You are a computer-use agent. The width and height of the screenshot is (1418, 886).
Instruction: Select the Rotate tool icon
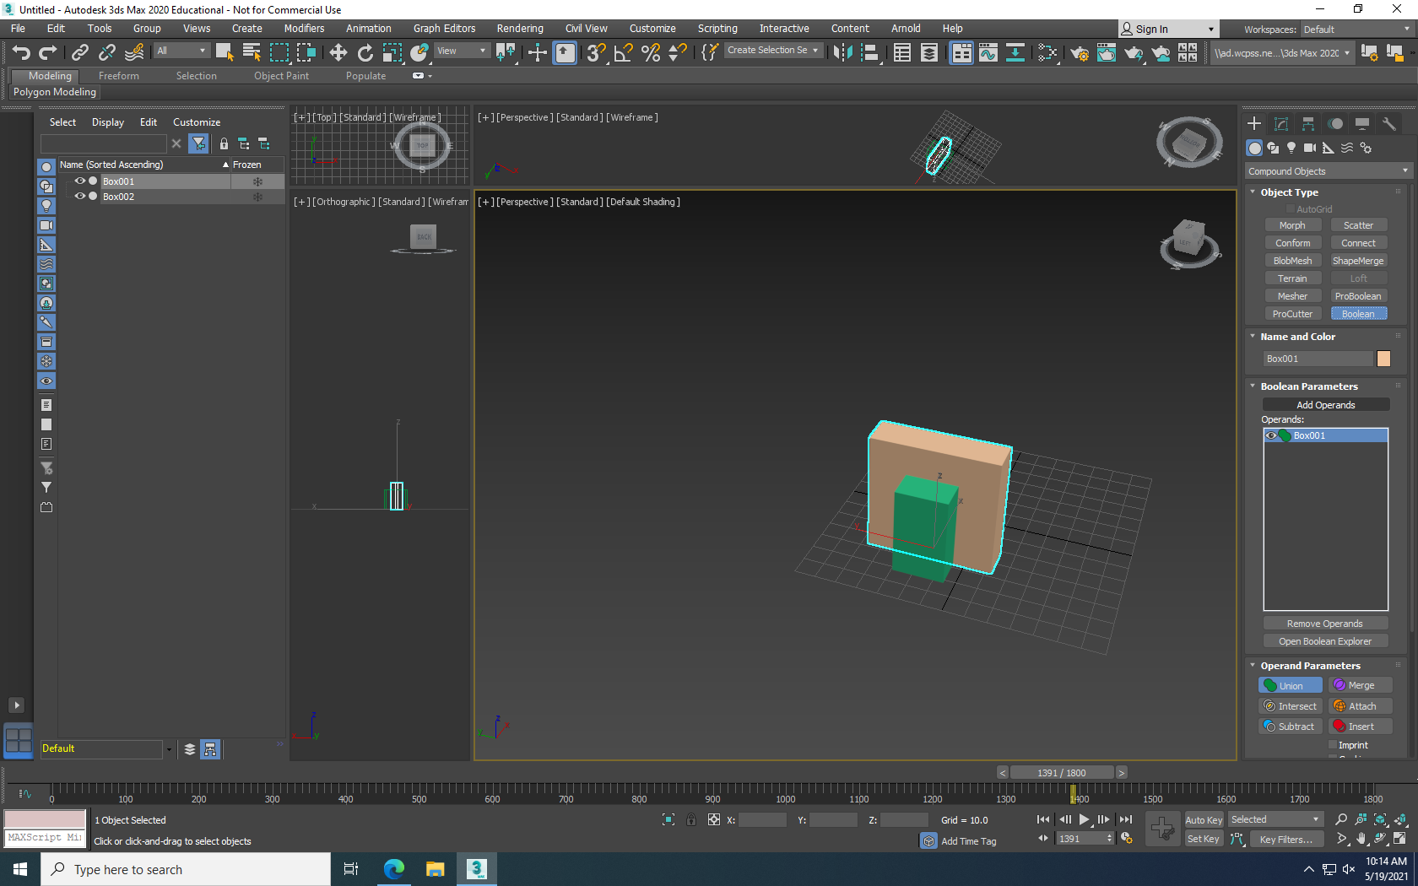pyautogui.click(x=365, y=52)
